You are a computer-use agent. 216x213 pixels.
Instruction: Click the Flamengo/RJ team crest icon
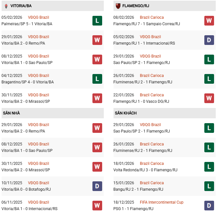point(118,6)
